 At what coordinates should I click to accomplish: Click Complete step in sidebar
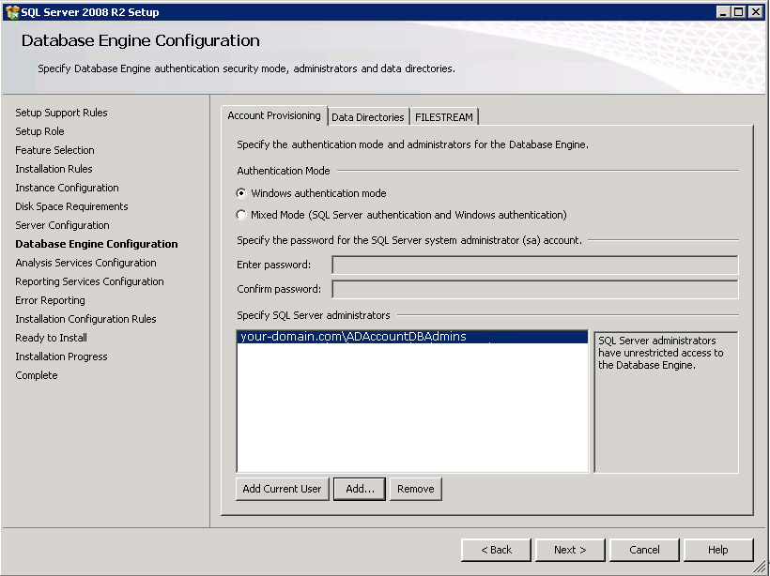[x=37, y=375]
